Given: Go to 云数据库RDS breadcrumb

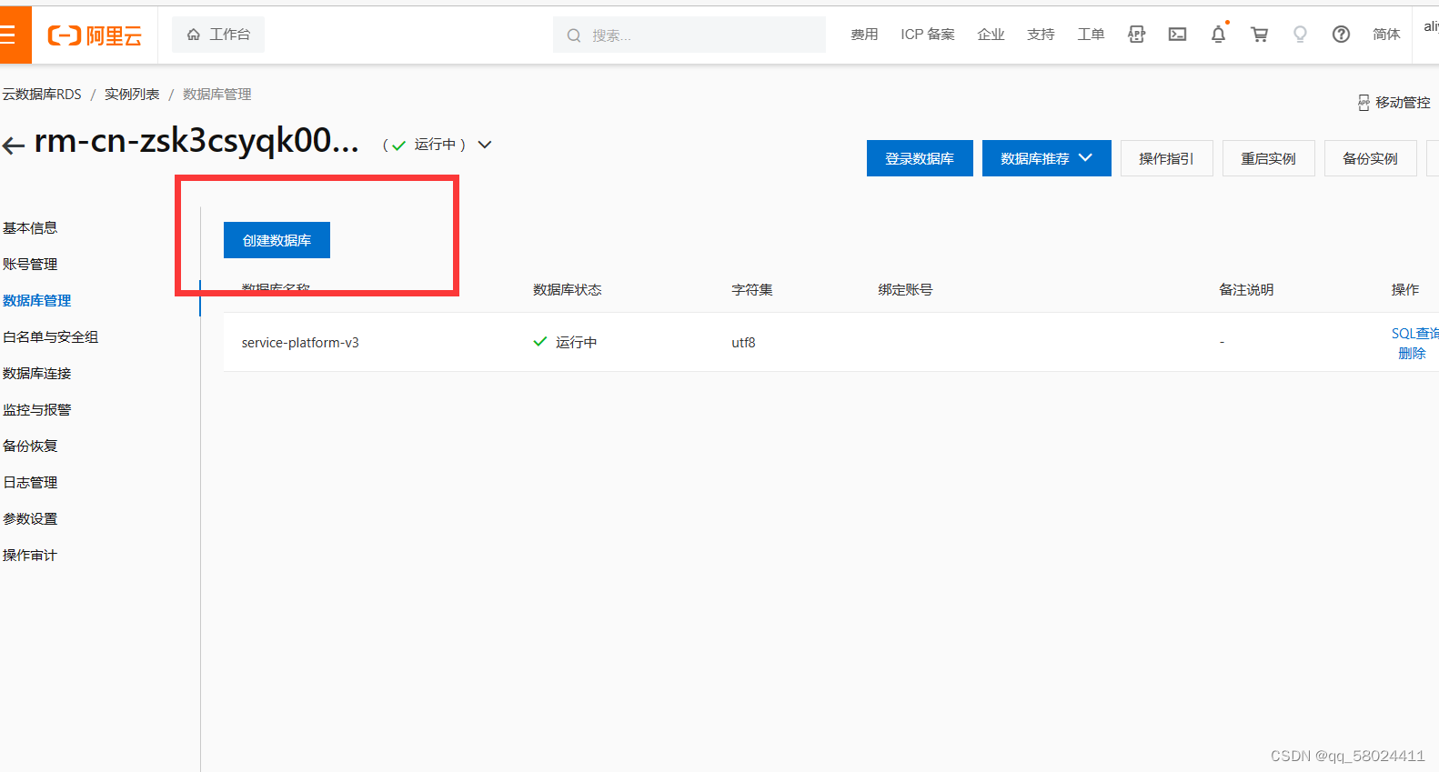Looking at the screenshot, I should pos(42,95).
